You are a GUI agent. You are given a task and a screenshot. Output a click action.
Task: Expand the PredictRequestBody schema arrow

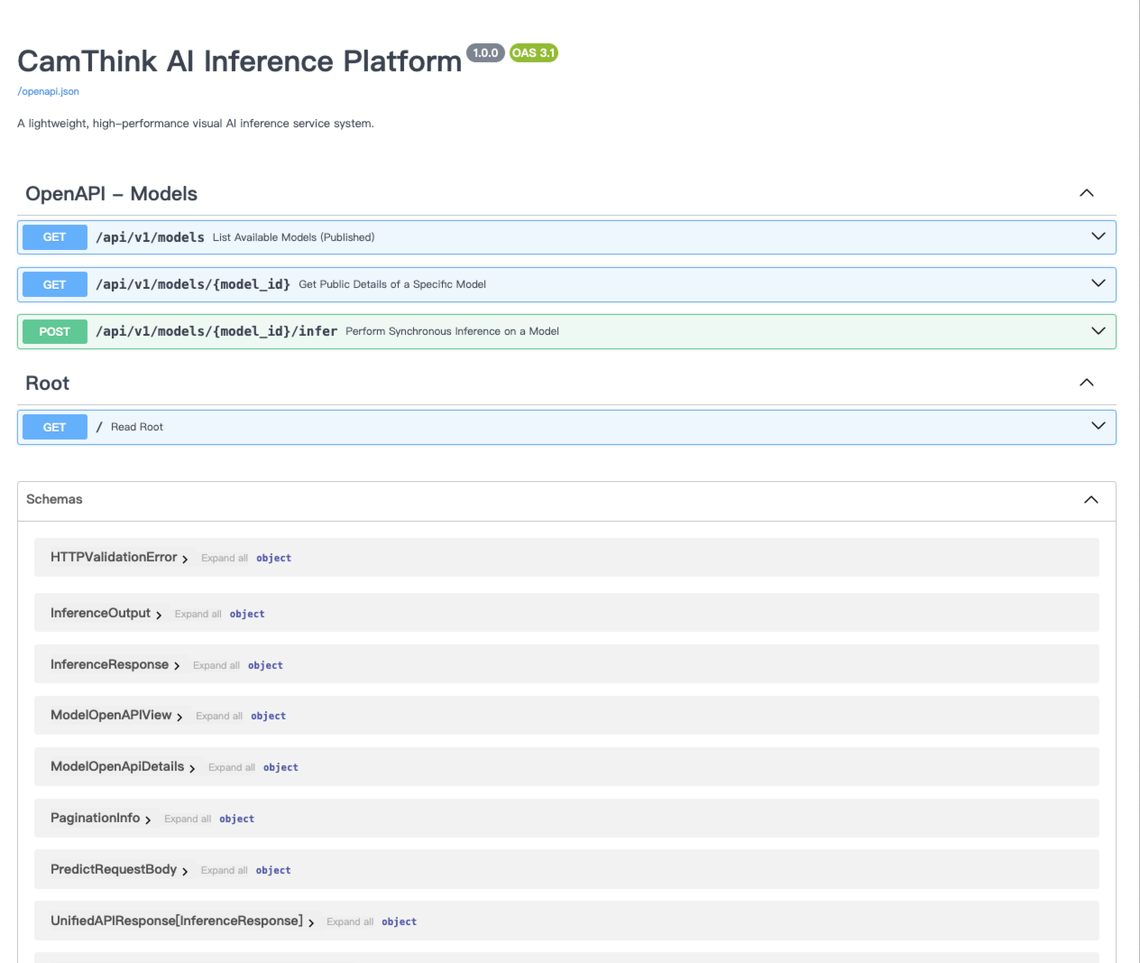[185, 872]
